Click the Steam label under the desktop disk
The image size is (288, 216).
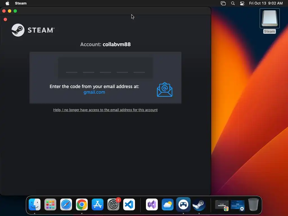point(269,31)
